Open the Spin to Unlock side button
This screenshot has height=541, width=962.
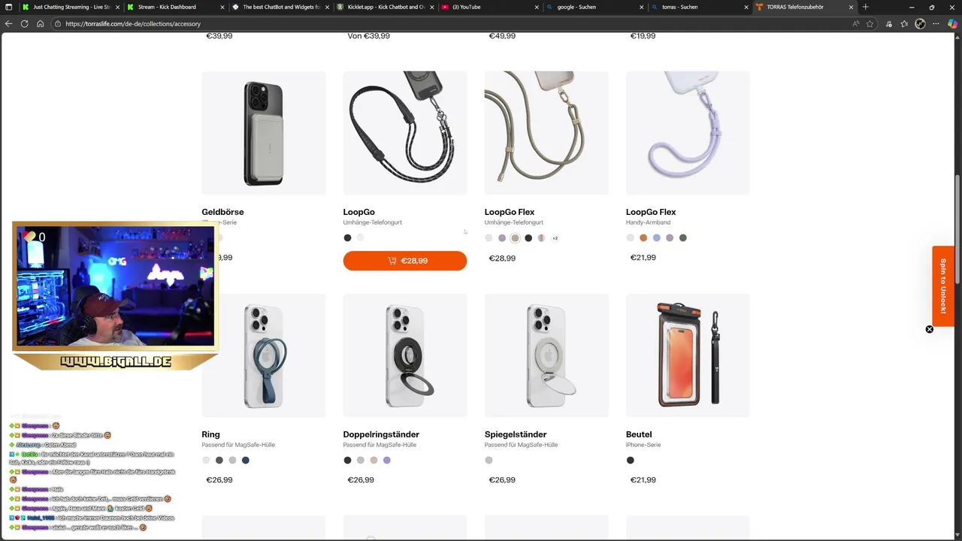[943, 286]
